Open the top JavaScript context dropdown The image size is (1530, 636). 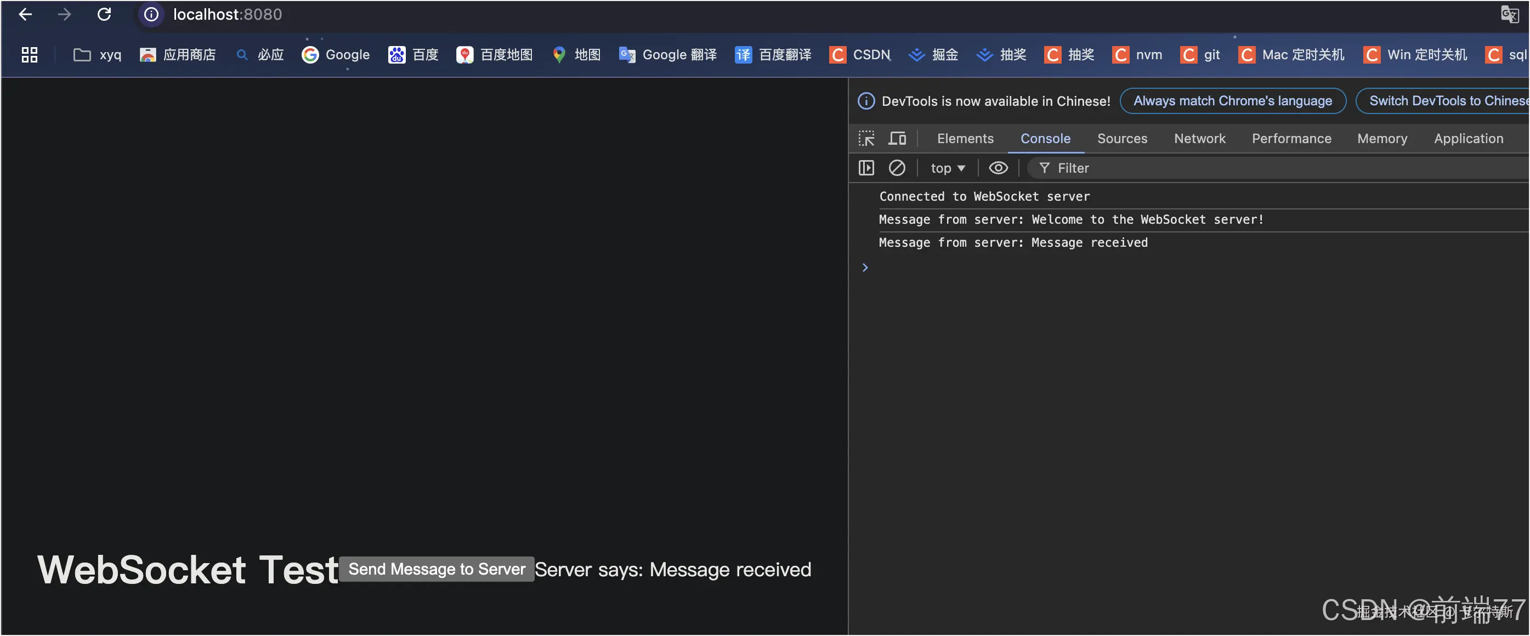(948, 168)
